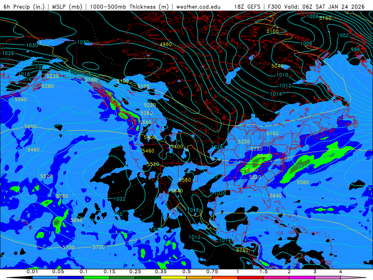This screenshot has width=373, height=280.
Task: Click the light blue 0.01–0.05 legend swatch
Action: click(x=45, y=278)
